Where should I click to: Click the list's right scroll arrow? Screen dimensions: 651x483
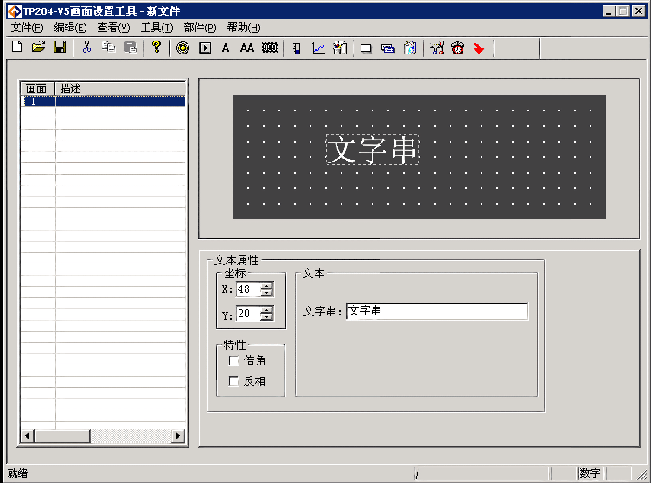coord(178,436)
